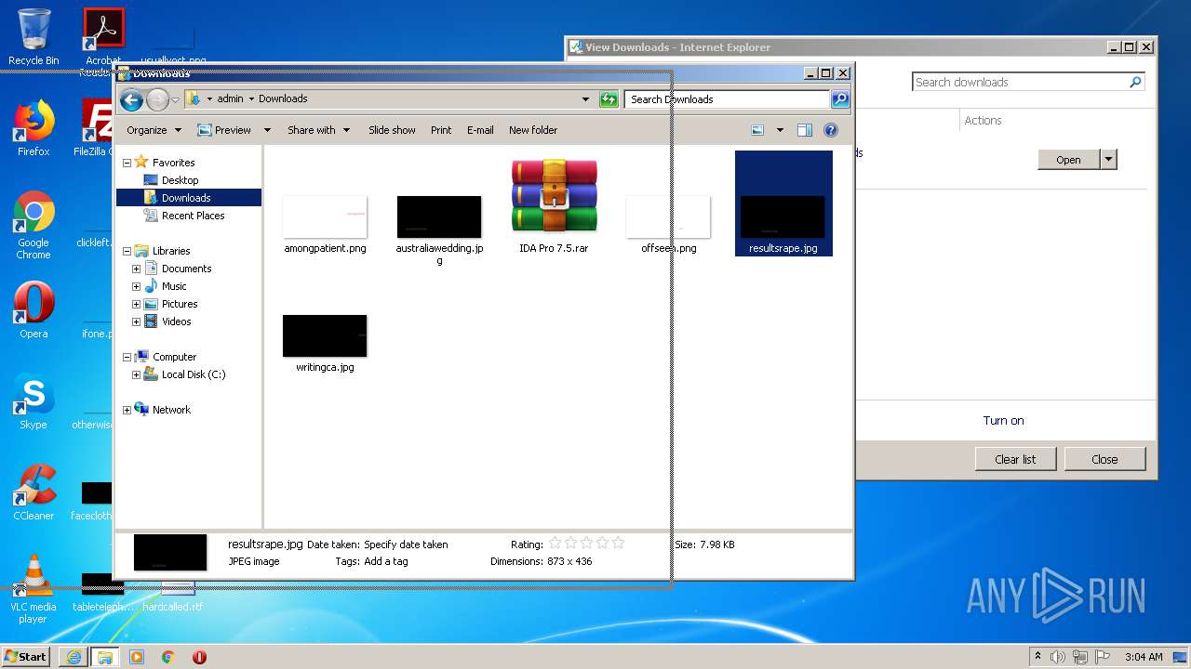Open Opera desktop icon

tap(33, 309)
